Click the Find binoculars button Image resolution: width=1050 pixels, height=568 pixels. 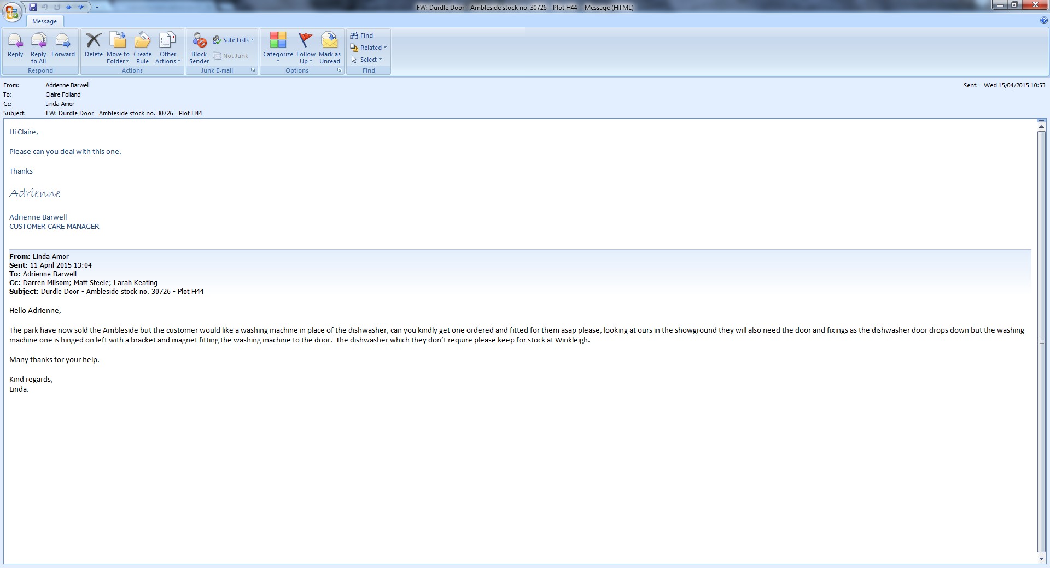coord(362,35)
